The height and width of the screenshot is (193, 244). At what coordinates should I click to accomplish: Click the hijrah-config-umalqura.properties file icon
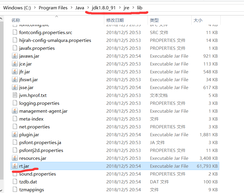click(x=15, y=40)
